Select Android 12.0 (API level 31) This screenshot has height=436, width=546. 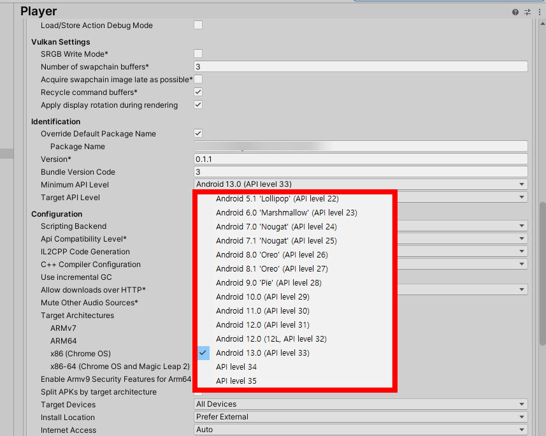click(x=294, y=325)
